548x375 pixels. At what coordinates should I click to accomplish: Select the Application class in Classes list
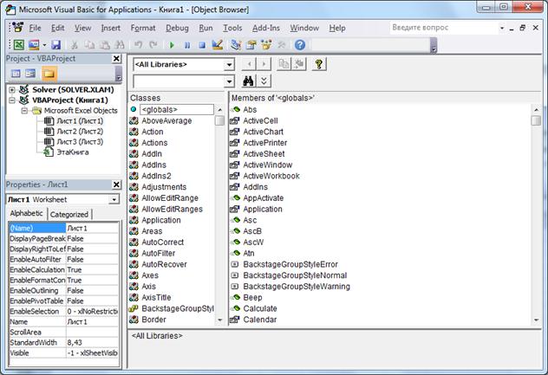click(x=161, y=220)
